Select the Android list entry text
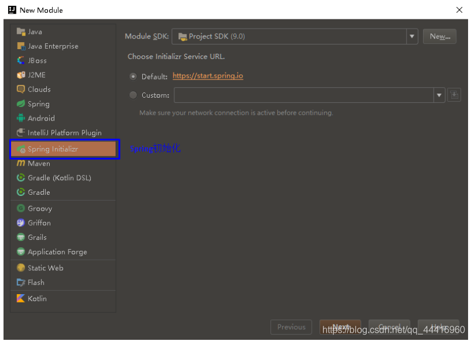Screen dimensions: 471x341 (x=41, y=118)
